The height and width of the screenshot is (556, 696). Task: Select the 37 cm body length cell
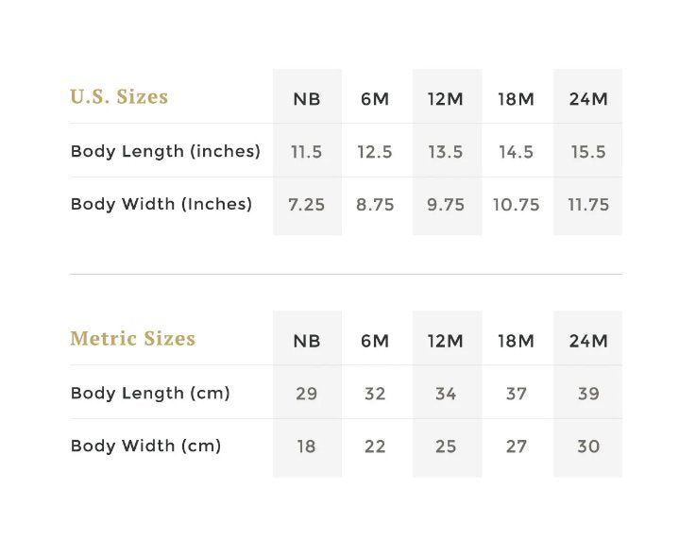pyautogui.click(x=517, y=394)
